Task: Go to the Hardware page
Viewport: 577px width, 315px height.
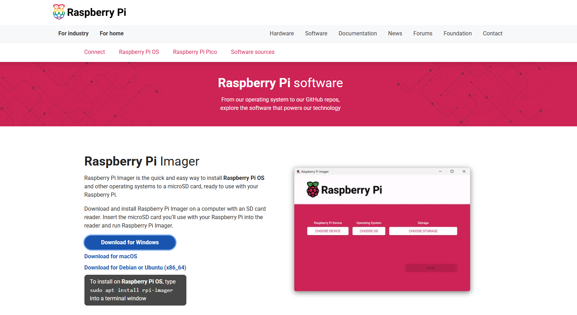Action: [282, 33]
